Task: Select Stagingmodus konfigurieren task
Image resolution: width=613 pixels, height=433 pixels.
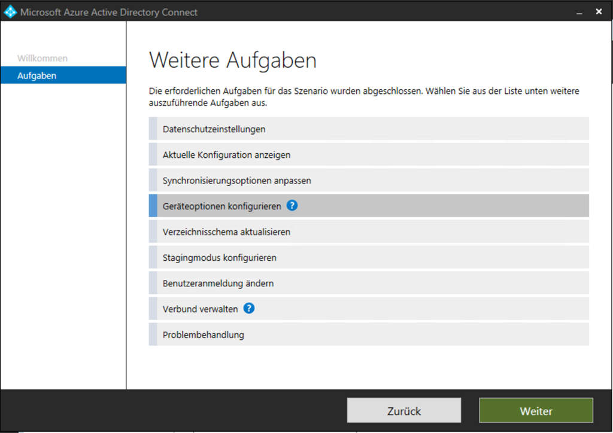Action: [219, 258]
